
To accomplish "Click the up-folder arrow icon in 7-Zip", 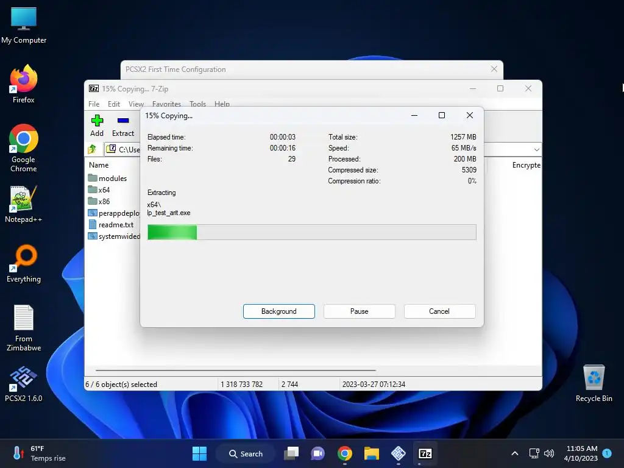I will (x=92, y=149).
